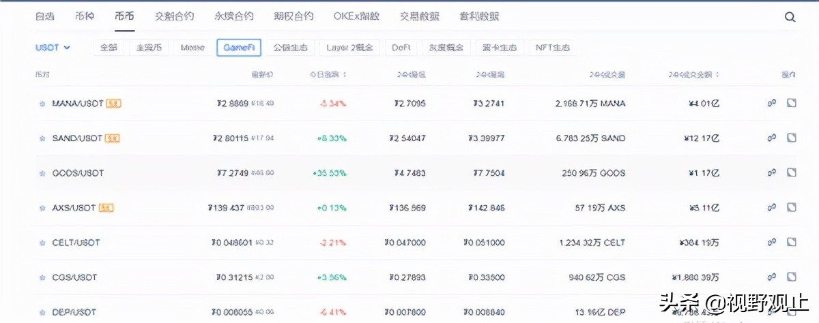
Task: Select the Layer 2概念 category filter
Action: click(x=349, y=48)
